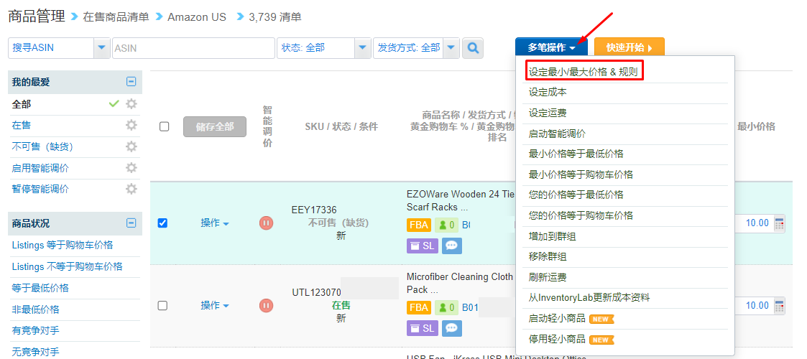
Task: Uncheck the EEY17336 row checkbox
Action: [x=162, y=223]
